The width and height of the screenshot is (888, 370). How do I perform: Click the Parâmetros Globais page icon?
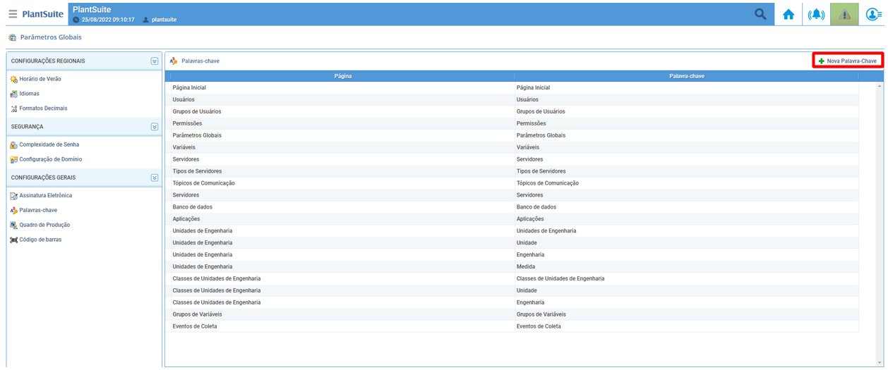(x=13, y=37)
